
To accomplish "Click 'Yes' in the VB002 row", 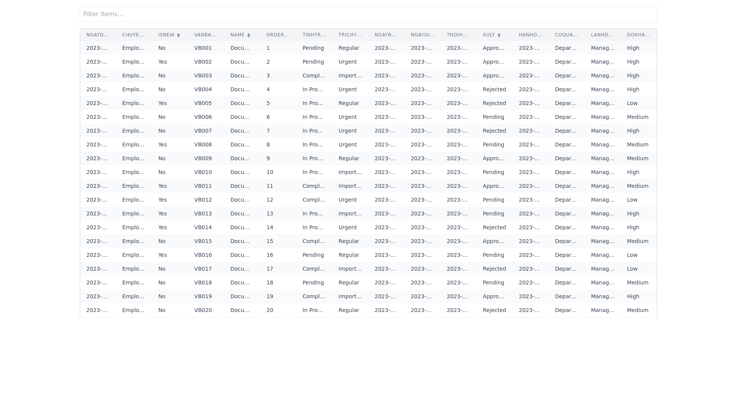I will point(162,62).
